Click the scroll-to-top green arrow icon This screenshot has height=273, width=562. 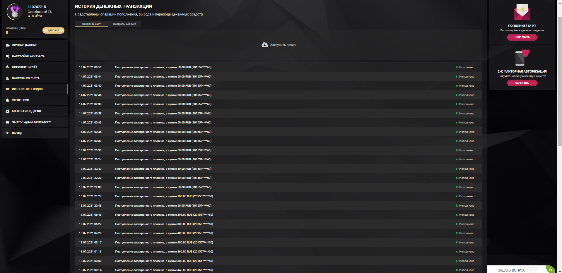point(550,270)
